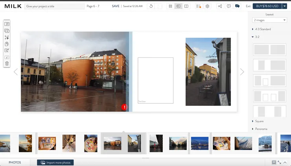Click the trash delete icon in left toolbar
This screenshot has width=291, height=166.
7,63
